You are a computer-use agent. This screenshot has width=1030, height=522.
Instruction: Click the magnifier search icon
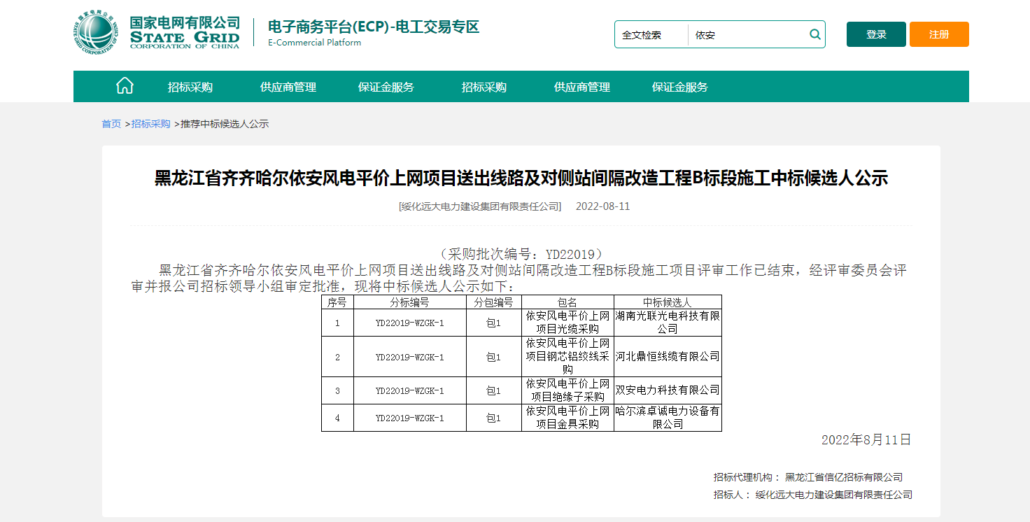(x=814, y=34)
